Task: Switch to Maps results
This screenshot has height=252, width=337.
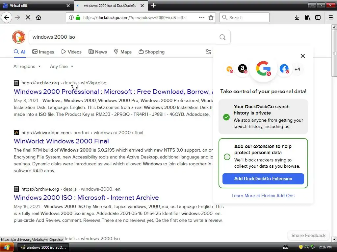Action: [x=123, y=52]
